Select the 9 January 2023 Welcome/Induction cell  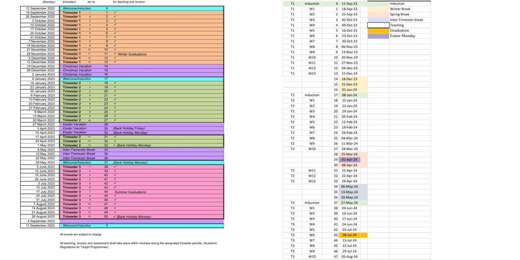[x=77, y=79]
